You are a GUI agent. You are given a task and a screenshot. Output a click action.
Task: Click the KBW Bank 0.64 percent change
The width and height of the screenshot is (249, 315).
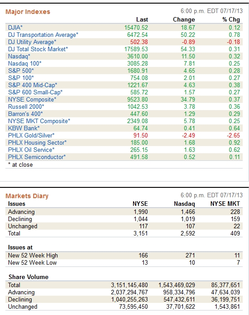coord(235,128)
